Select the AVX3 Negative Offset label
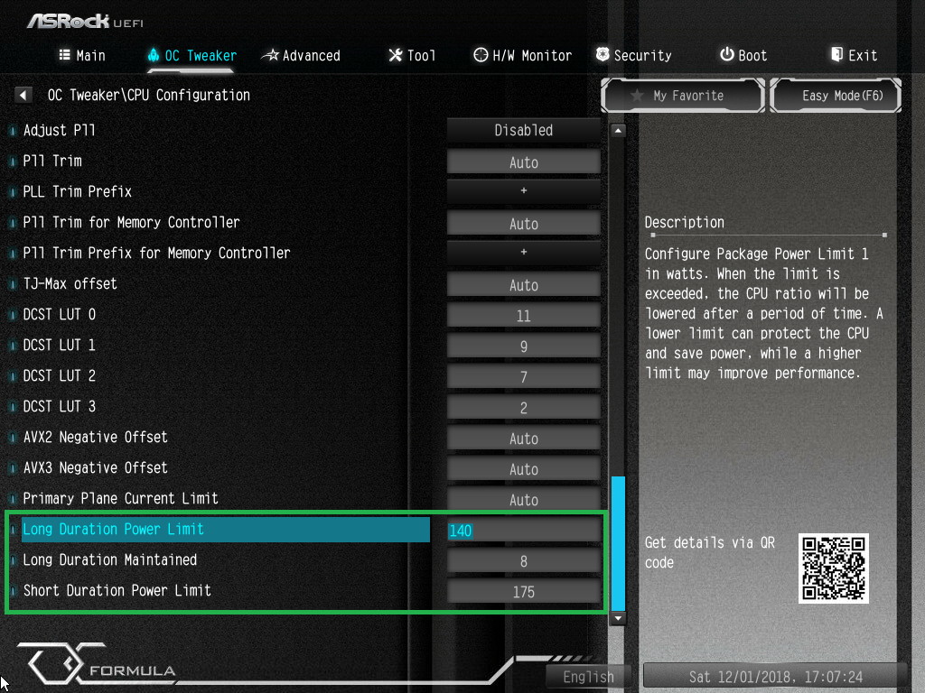Image resolution: width=925 pixels, height=693 pixels. coord(95,467)
